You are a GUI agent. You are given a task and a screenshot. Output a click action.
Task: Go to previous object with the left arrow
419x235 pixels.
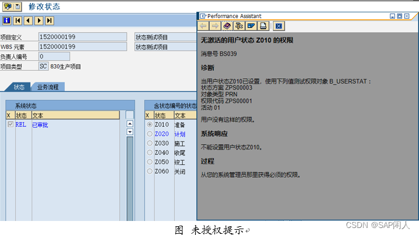pyautogui.click(x=28, y=20)
